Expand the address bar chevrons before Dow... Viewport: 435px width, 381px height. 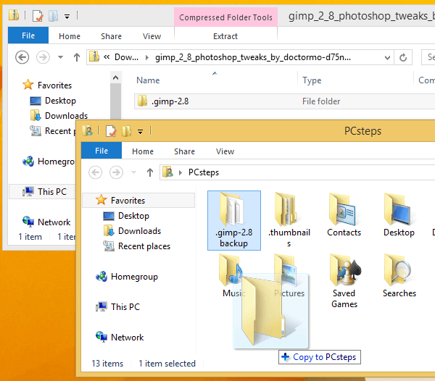107,57
